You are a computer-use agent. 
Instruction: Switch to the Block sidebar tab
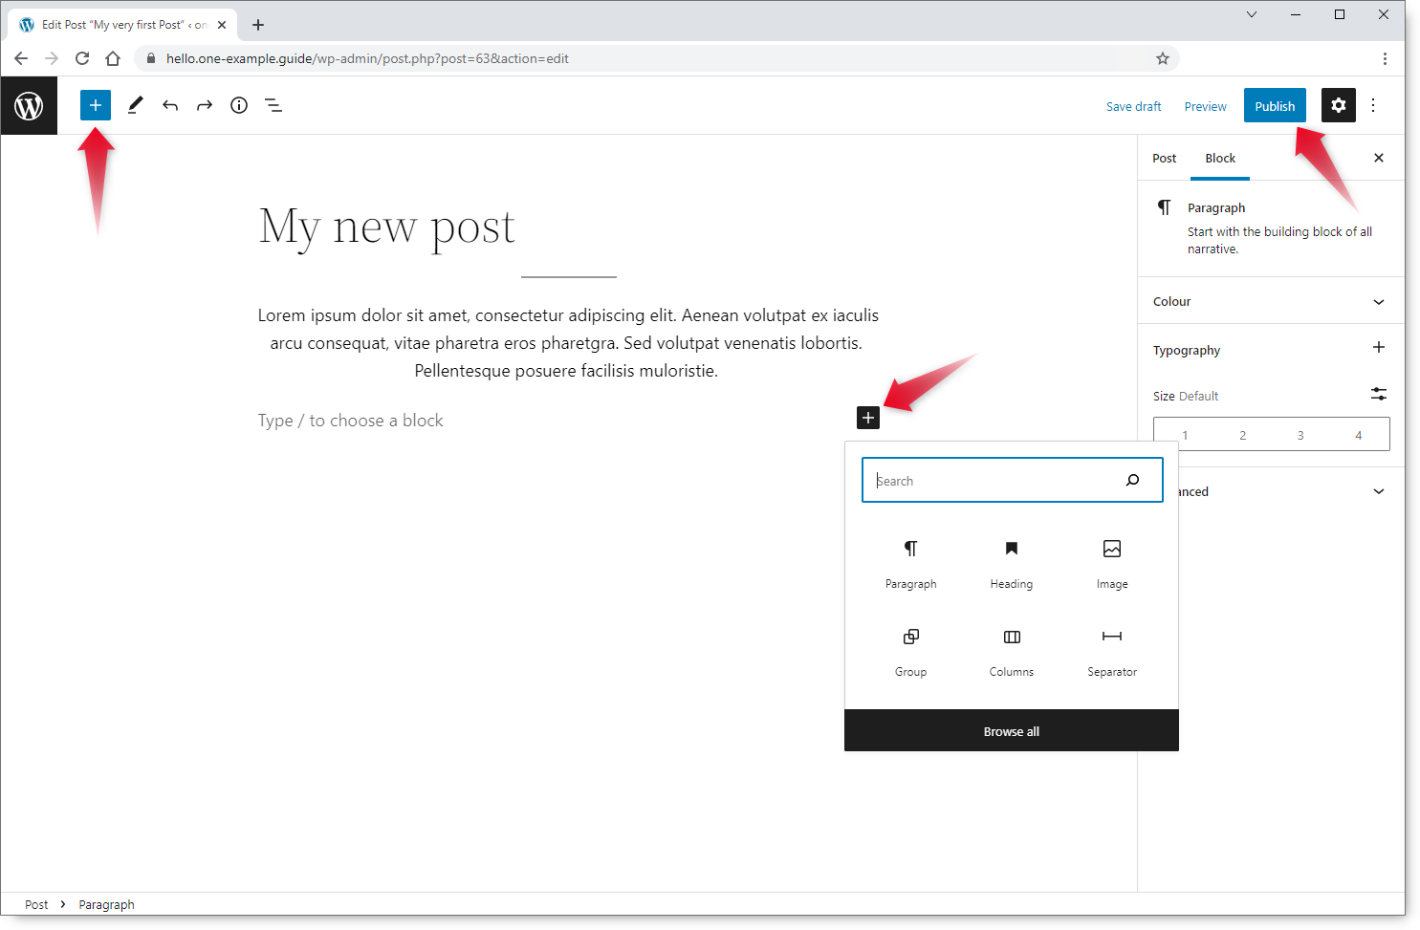(1219, 159)
